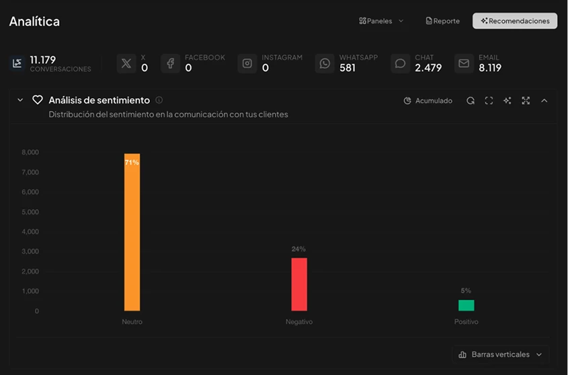Click the info icon beside Análisis de sentimiento
The height and width of the screenshot is (375, 568).
click(159, 100)
